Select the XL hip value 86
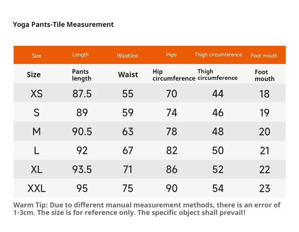 point(171,169)
